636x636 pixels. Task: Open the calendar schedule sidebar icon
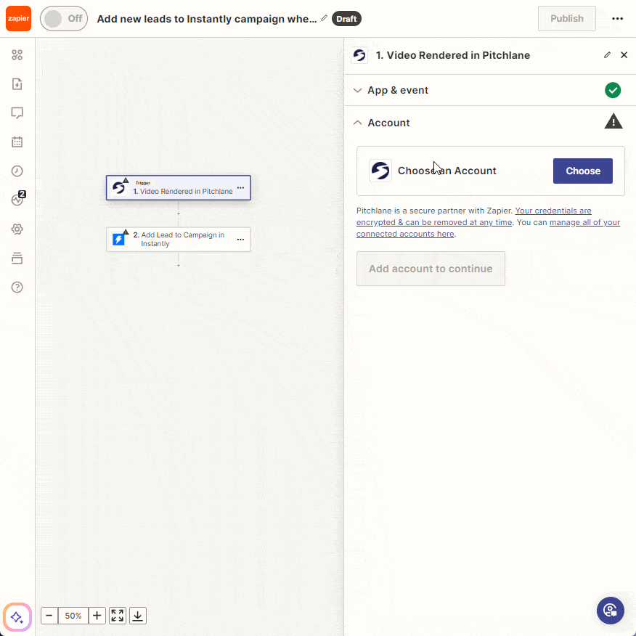(x=17, y=142)
